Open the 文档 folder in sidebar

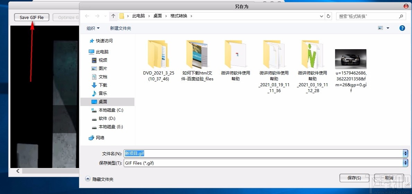(99, 77)
